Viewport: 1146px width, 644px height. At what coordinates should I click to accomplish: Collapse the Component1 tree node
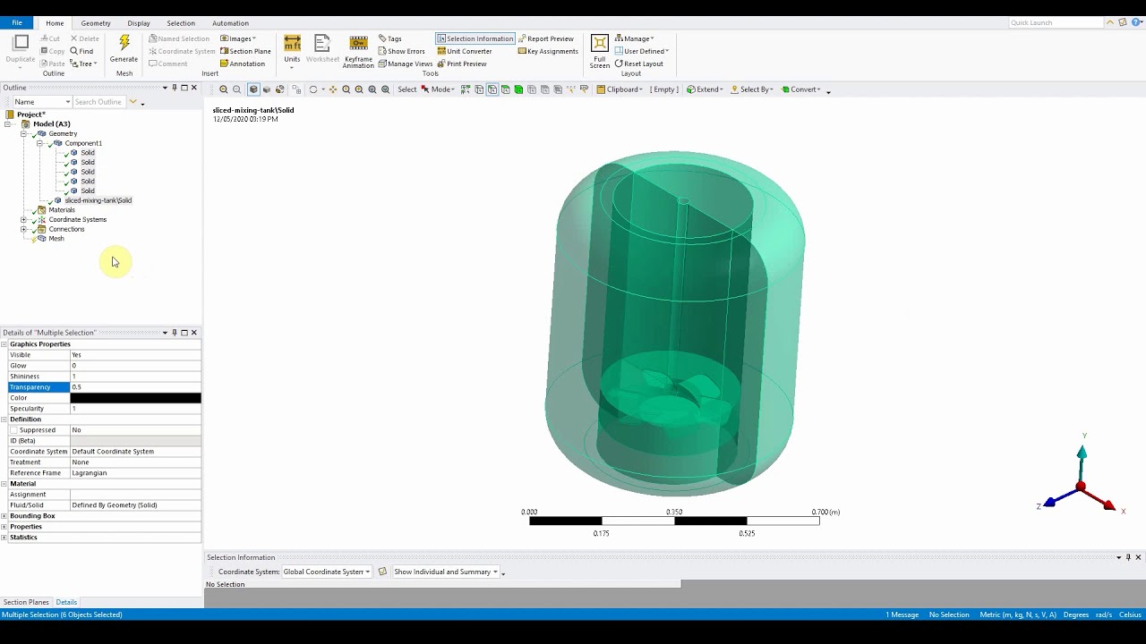[39, 143]
